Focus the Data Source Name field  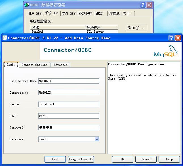click(69, 81)
